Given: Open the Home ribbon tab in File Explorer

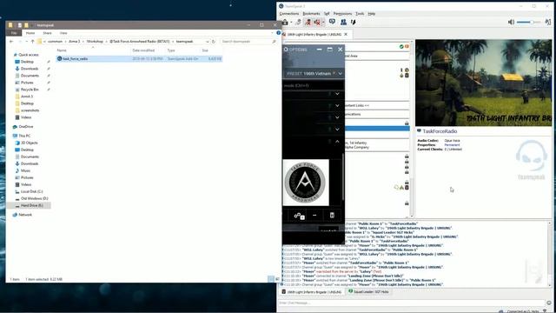Looking at the screenshot, I should pyautogui.click(x=30, y=33).
